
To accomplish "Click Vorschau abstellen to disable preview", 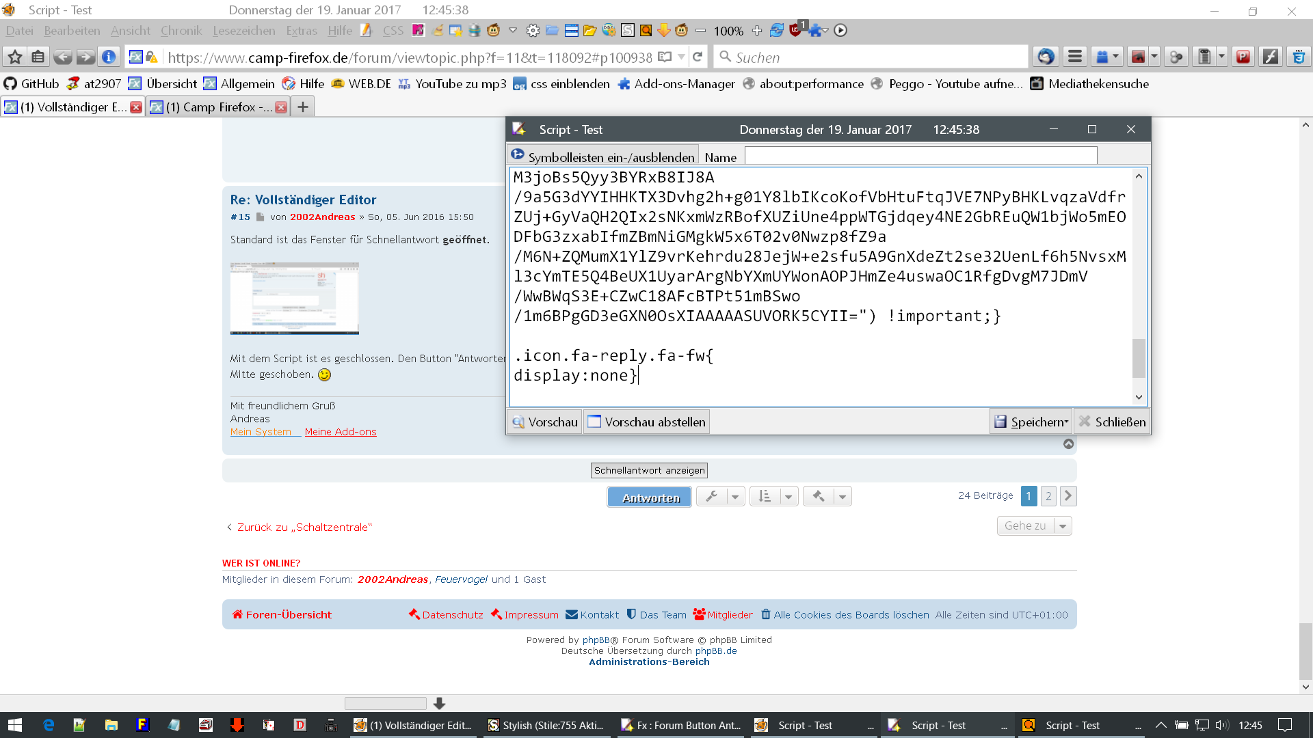I will coord(646,422).
